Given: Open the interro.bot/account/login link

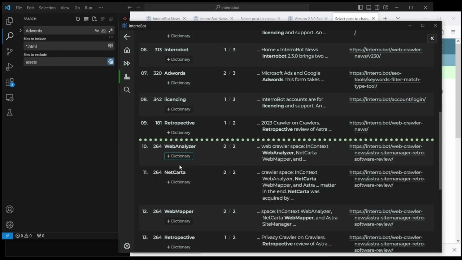Looking at the screenshot, I should tap(388, 99).
